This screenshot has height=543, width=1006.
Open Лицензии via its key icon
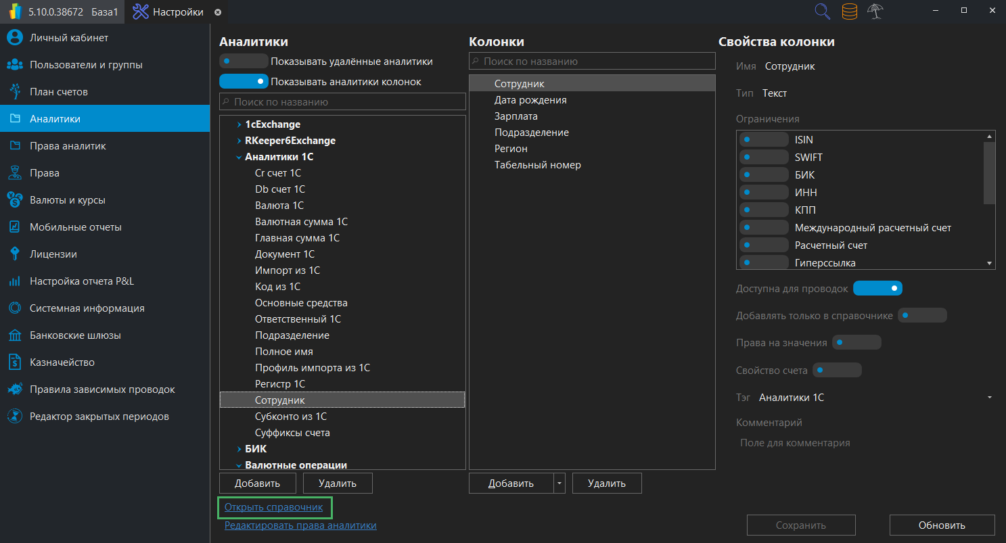[15, 254]
